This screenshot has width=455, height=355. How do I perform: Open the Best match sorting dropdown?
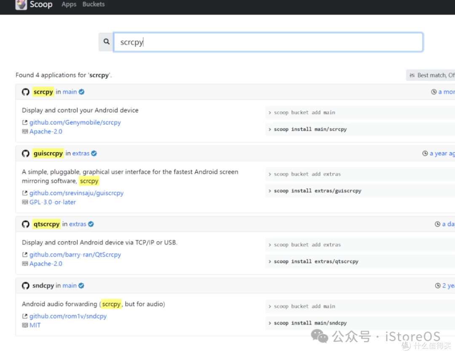tap(434, 75)
